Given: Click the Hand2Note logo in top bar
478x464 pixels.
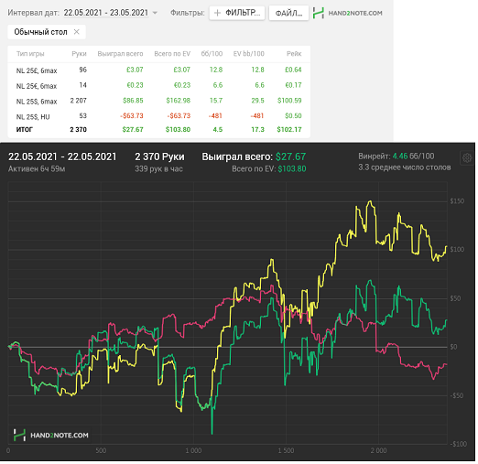Looking at the screenshot, I should point(347,13).
